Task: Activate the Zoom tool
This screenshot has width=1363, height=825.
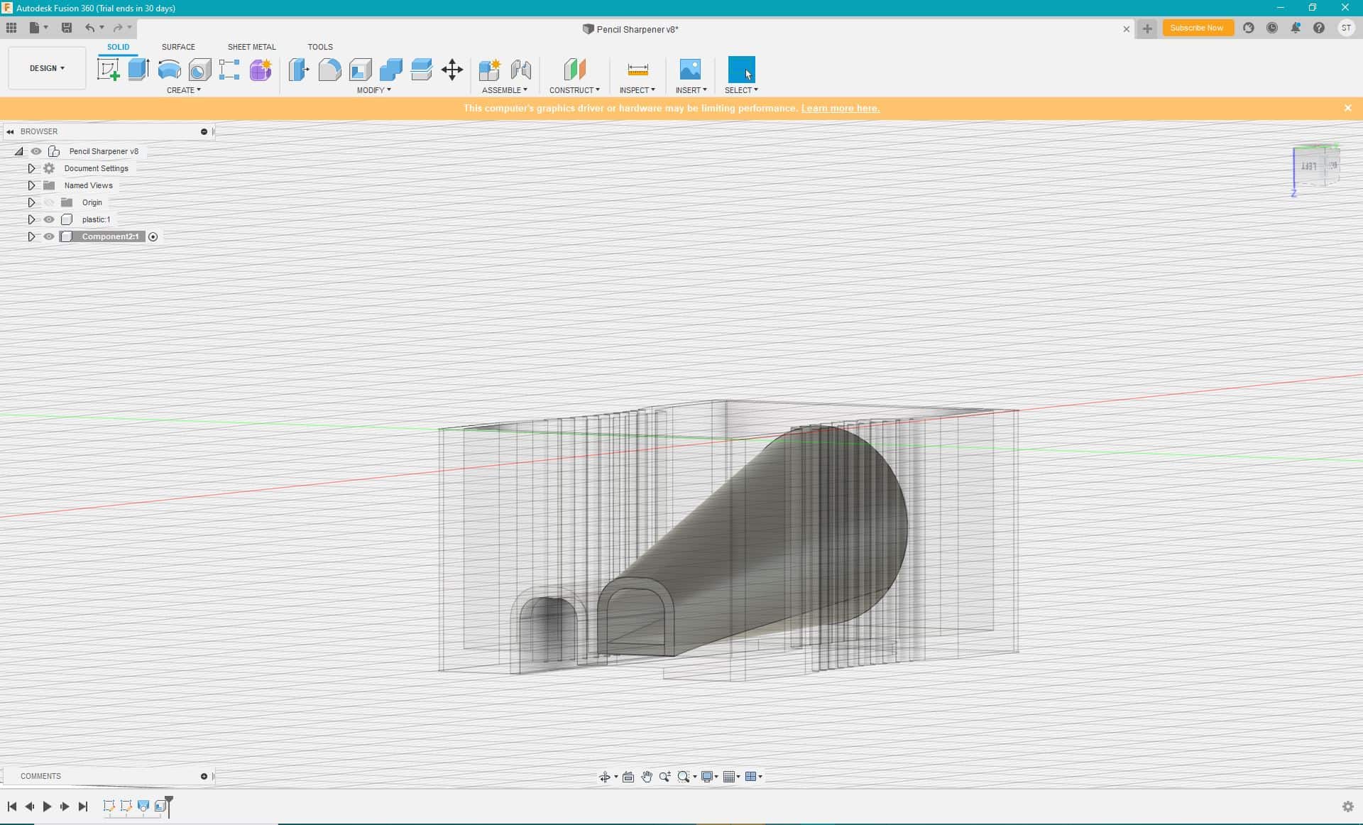Action: click(664, 777)
